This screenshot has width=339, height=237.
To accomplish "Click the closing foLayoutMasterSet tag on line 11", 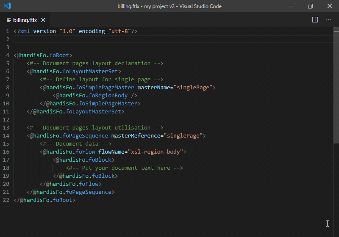I will pos(75,112).
